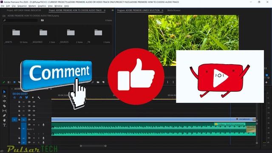272x153 pixels.
Task: Select the Razor tool
Action: coord(4,106)
